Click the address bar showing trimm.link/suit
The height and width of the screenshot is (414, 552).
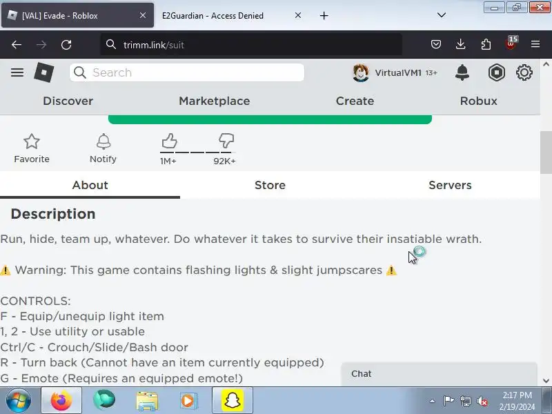(251, 45)
